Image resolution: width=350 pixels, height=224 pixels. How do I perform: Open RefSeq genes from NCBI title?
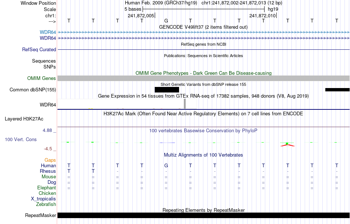tap(203, 44)
